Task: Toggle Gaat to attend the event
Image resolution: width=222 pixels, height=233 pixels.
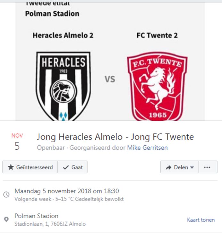Action: click(73, 167)
